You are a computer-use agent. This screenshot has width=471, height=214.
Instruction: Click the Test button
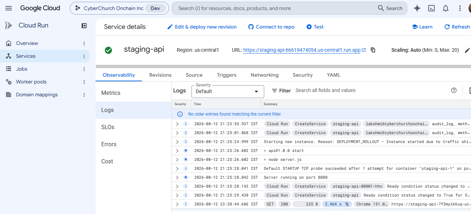tap(315, 27)
